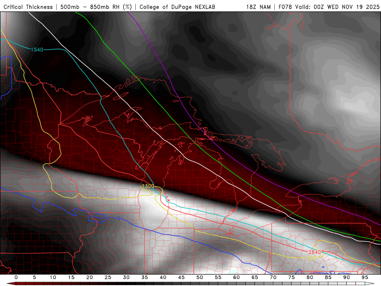
Task: Click colorbar tick label "75"
Action: 291,277
